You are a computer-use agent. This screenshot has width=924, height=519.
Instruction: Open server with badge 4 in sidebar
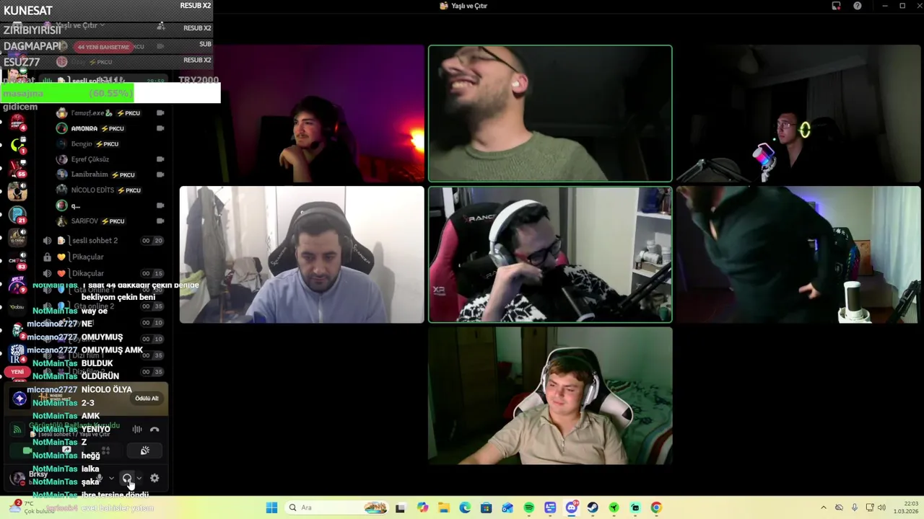17,121
